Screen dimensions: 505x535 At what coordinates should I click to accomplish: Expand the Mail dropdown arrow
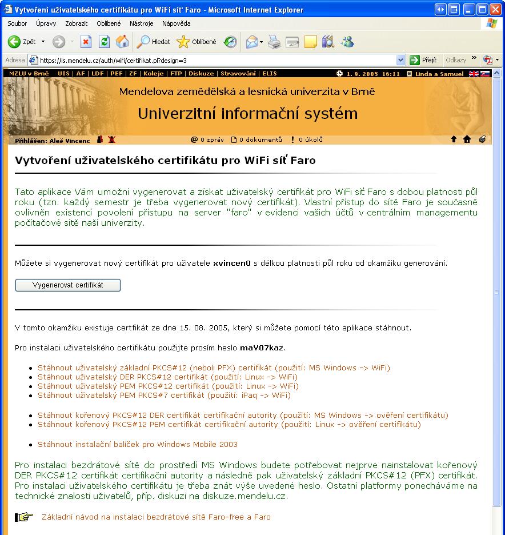(261, 42)
